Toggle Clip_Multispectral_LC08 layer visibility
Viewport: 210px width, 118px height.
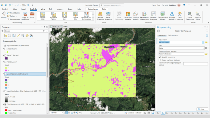coord(5,104)
